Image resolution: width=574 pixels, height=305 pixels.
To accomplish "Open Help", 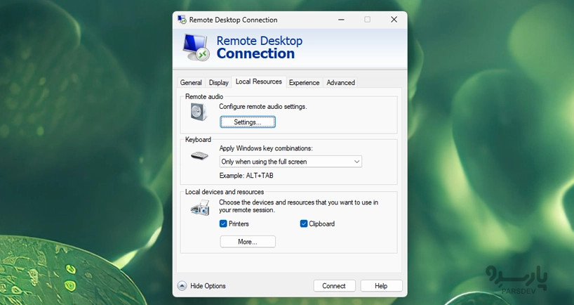I will [x=381, y=286].
